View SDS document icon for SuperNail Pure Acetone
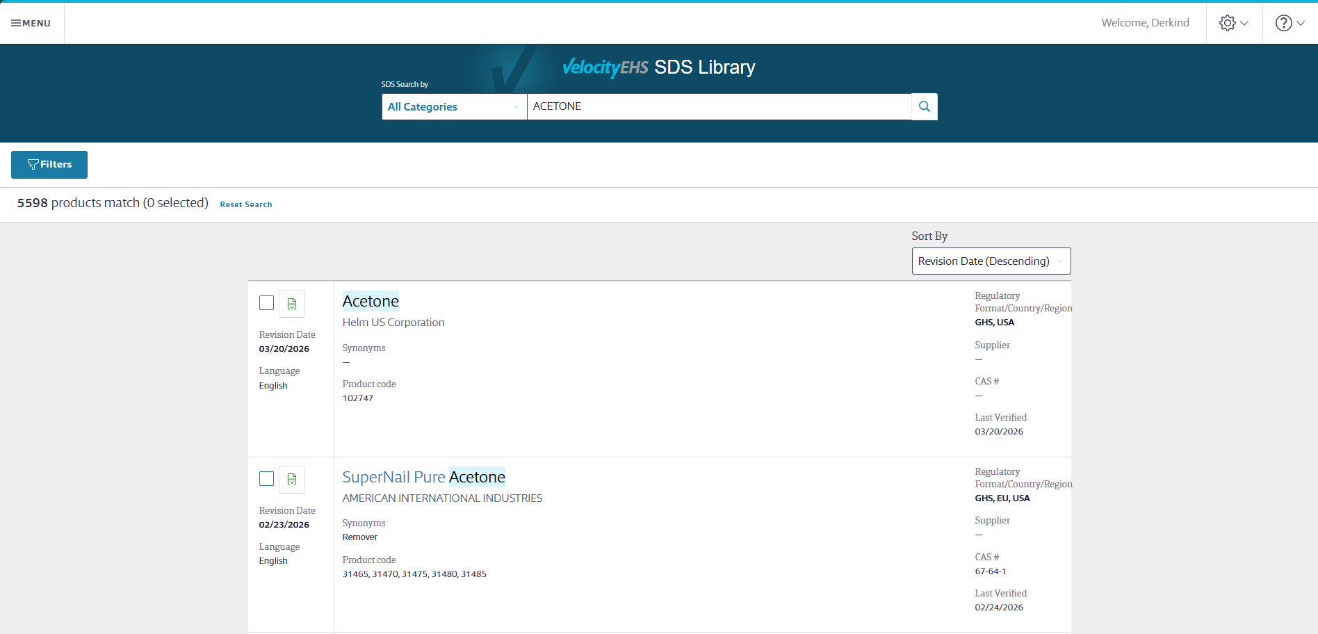1318x634 pixels. 292,479
